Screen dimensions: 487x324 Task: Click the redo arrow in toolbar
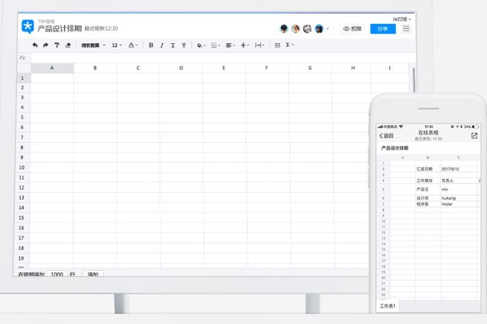[46, 45]
